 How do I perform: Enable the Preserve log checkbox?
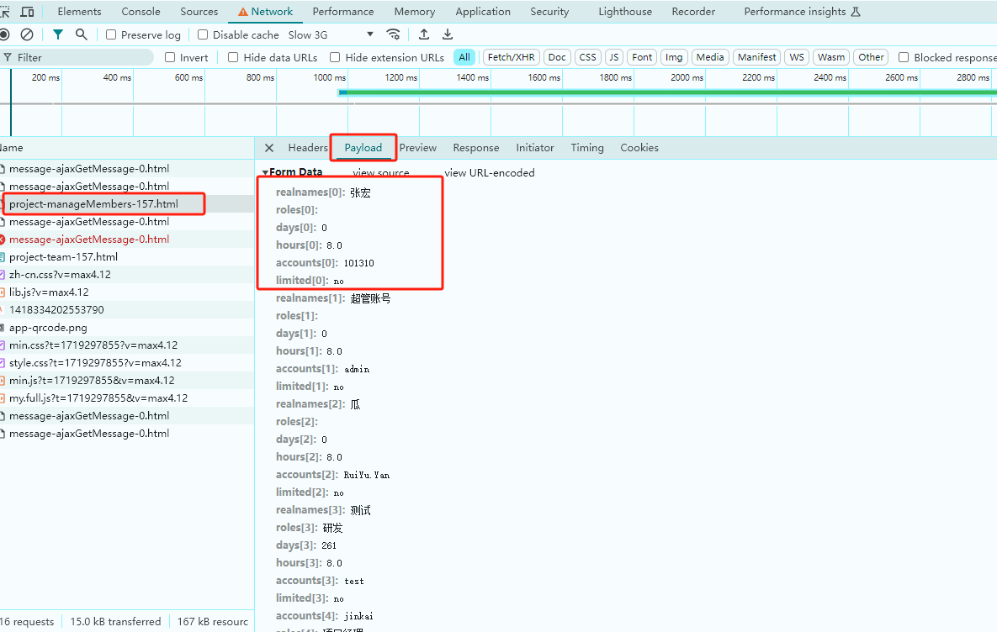click(x=112, y=35)
